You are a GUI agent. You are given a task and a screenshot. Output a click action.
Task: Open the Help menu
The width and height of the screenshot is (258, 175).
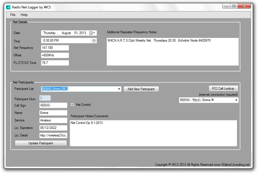click(x=24, y=15)
